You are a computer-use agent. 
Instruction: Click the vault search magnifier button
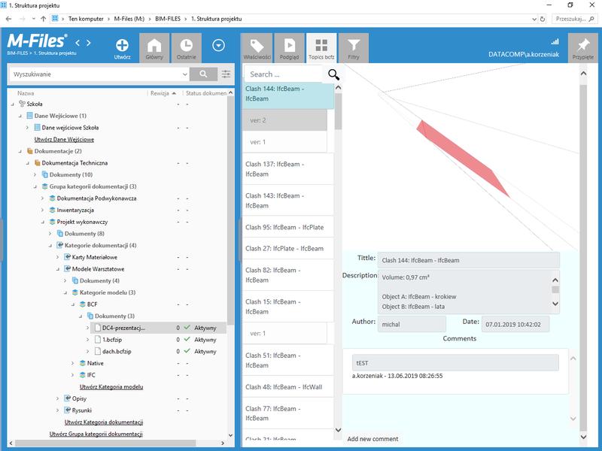tap(202, 74)
